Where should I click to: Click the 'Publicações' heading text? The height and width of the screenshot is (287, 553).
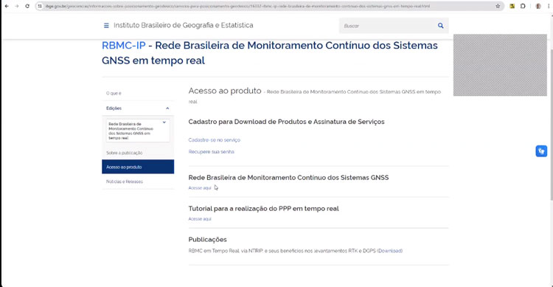[x=207, y=239]
